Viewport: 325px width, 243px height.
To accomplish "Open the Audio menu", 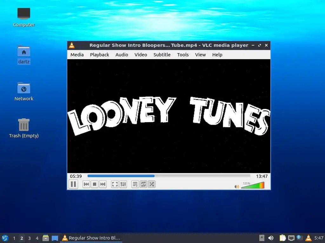I will pyautogui.click(x=122, y=55).
